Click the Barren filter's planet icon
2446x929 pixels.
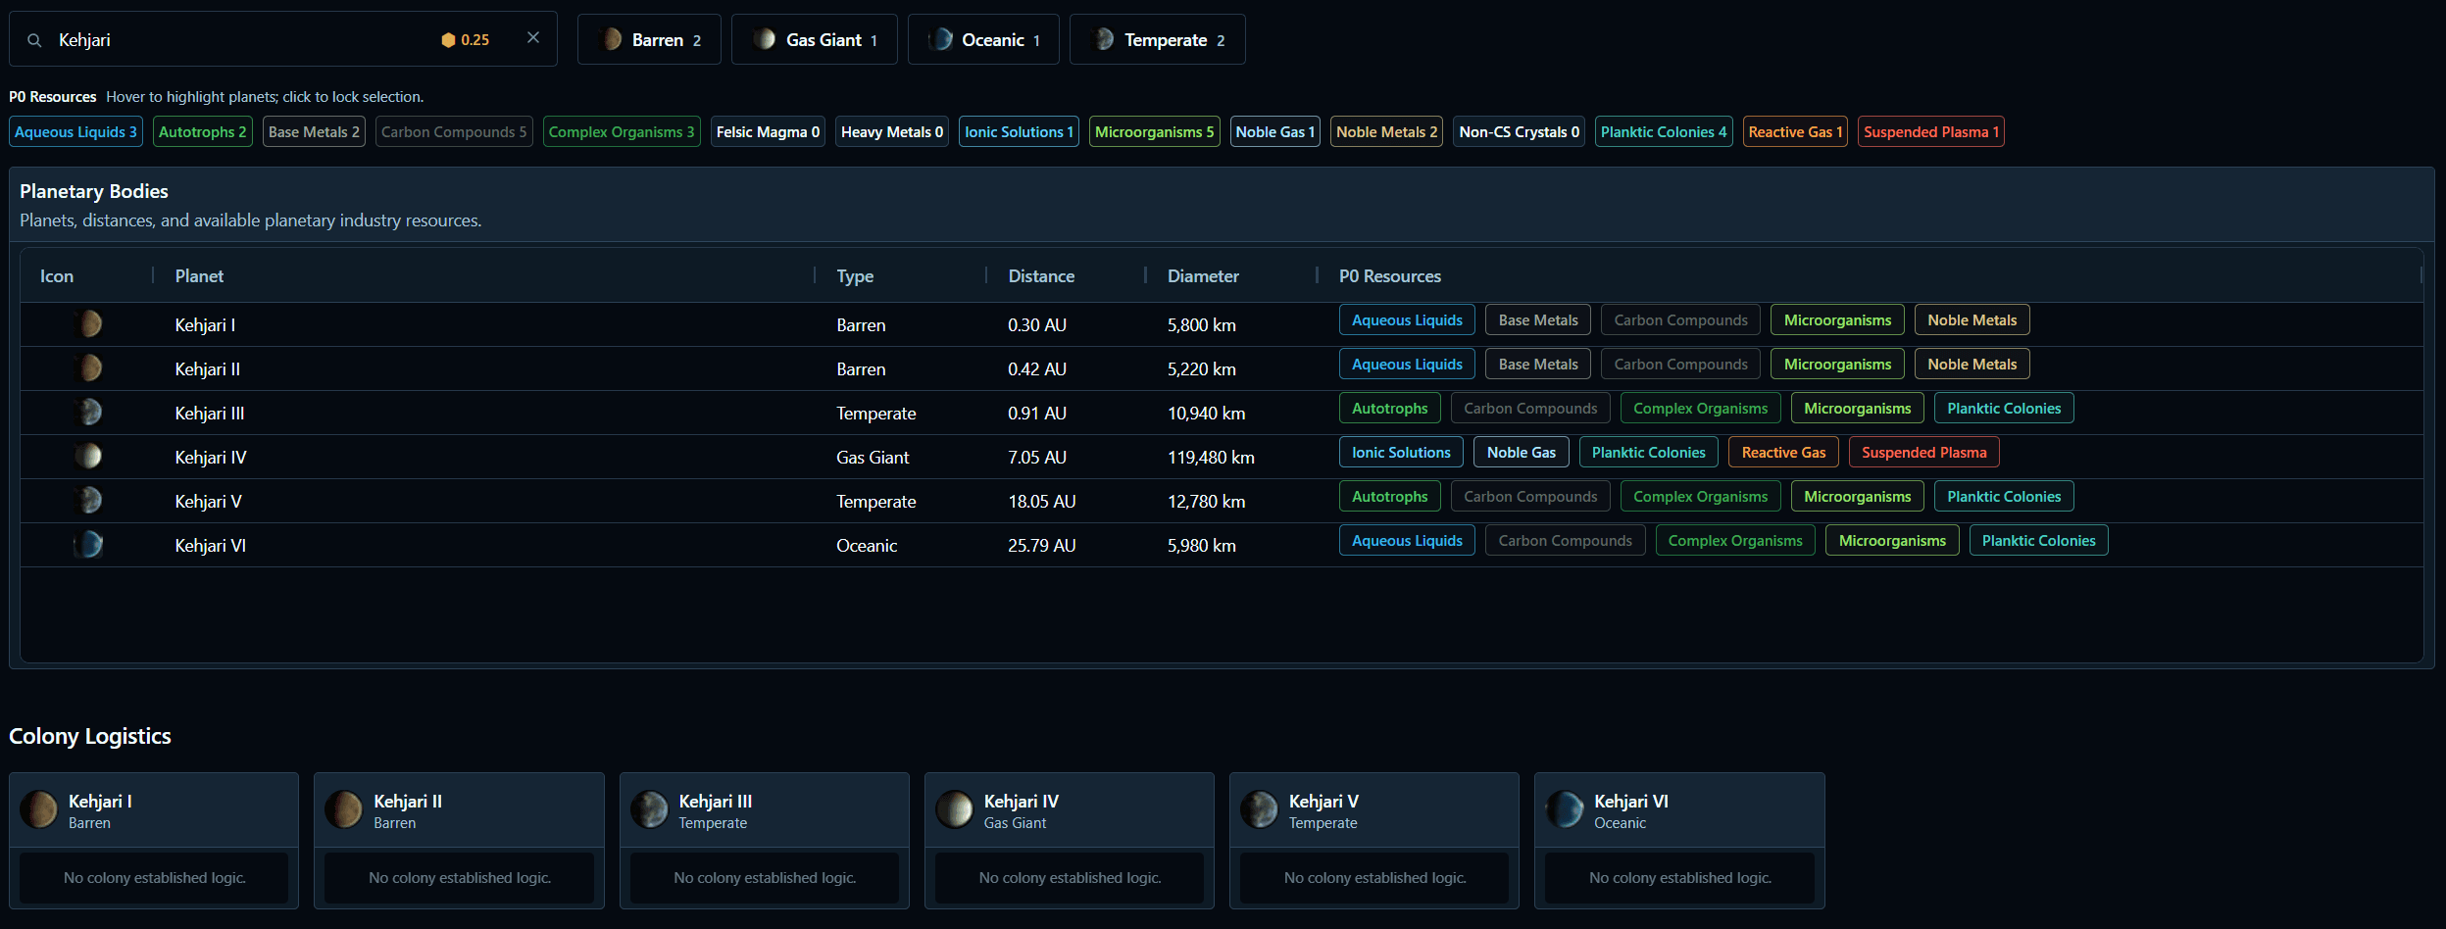point(610,39)
